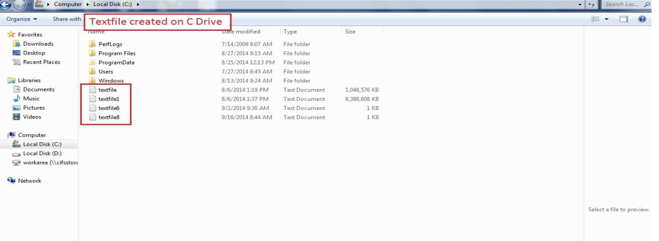Open Downloads under Favorites
Screen dimensions: 659x241
point(38,44)
